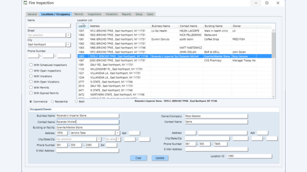Click the location list scroll-down arrow
307x172 pixels.
pos(274,97)
